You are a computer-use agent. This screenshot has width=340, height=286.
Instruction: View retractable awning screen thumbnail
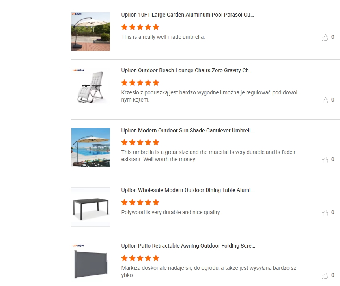(91, 263)
